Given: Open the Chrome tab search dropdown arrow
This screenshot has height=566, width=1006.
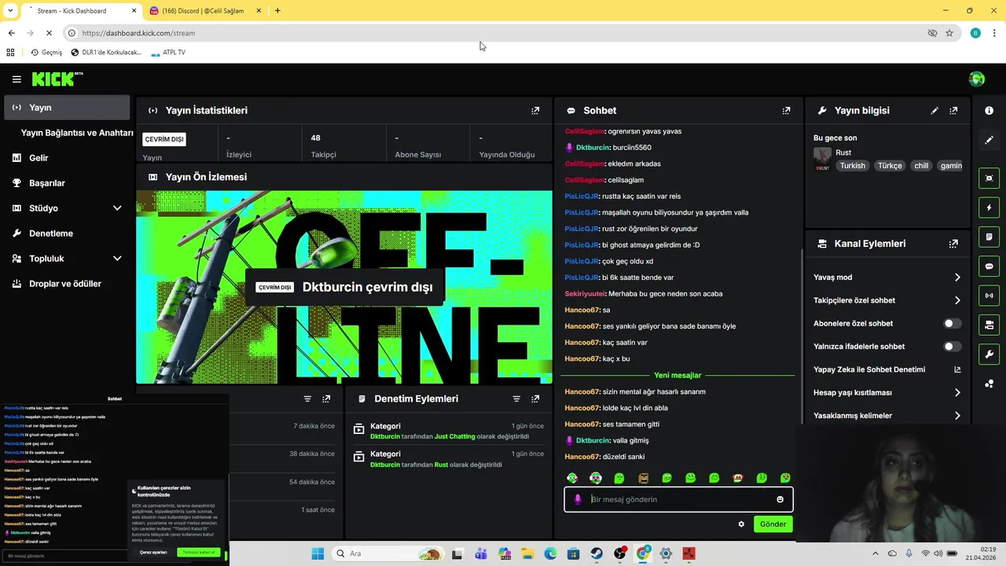Looking at the screenshot, I should (10, 10).
